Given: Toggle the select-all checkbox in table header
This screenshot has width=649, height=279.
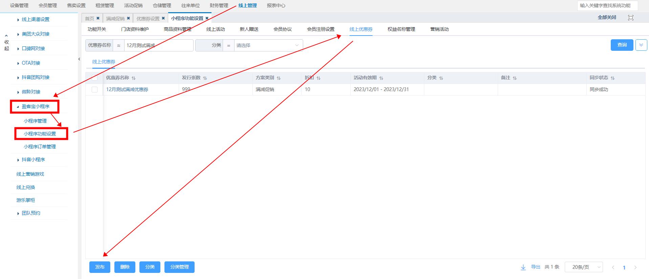Looking at the screenshot, I should (x=94, y=78).
